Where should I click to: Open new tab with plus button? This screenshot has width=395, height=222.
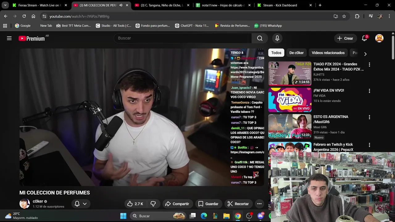tap(320, 5)
